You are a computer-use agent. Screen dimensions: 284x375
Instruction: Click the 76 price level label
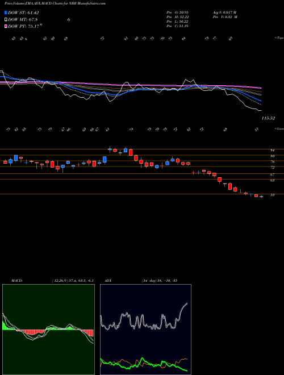click(x=272, y=162)
